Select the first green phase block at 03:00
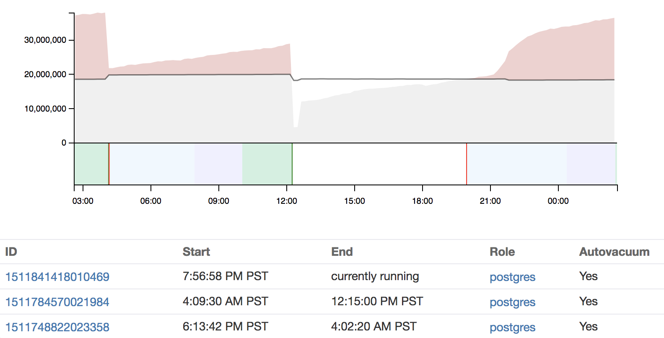The width and height of the screenshot is (664, 338). click(x=91, y=164)
